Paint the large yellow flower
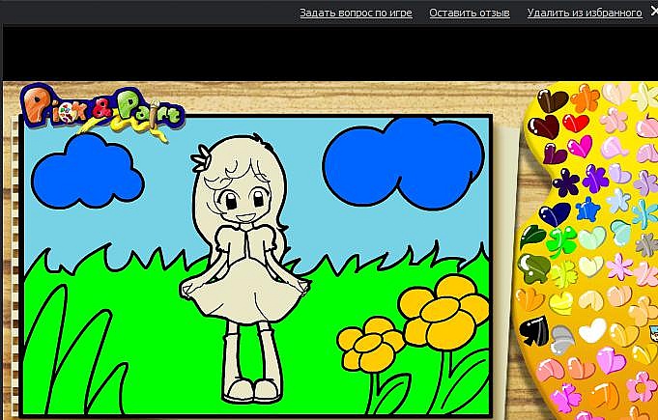 [444, 314]
